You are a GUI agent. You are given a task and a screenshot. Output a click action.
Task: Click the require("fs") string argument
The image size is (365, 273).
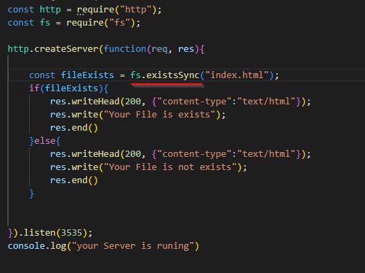click(120, 23)
